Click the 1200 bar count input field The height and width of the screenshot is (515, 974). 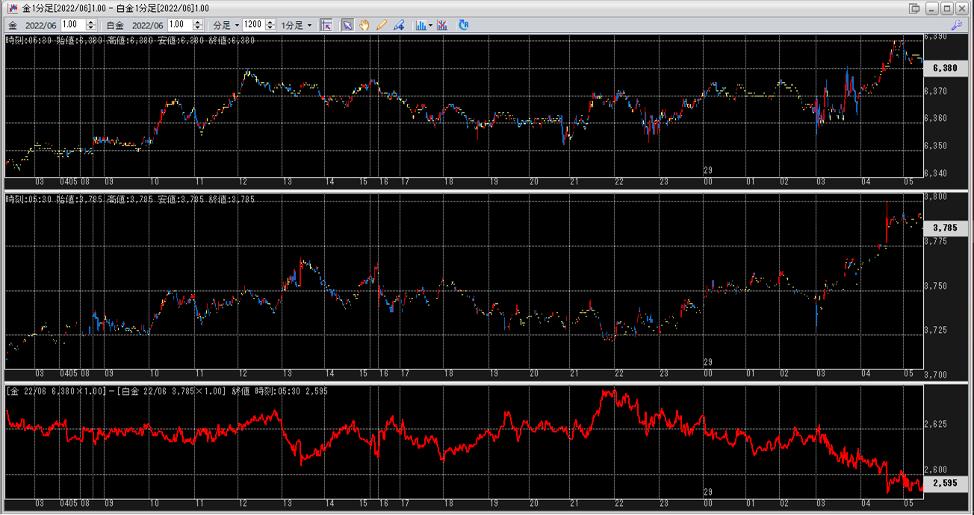coord(253,25)
